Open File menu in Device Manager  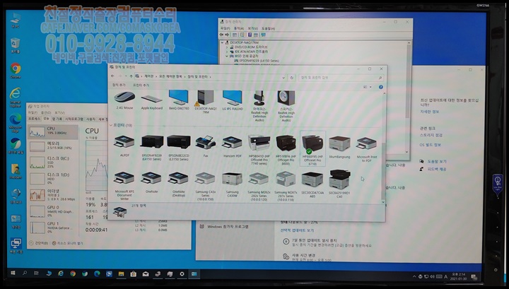(226, 28)
